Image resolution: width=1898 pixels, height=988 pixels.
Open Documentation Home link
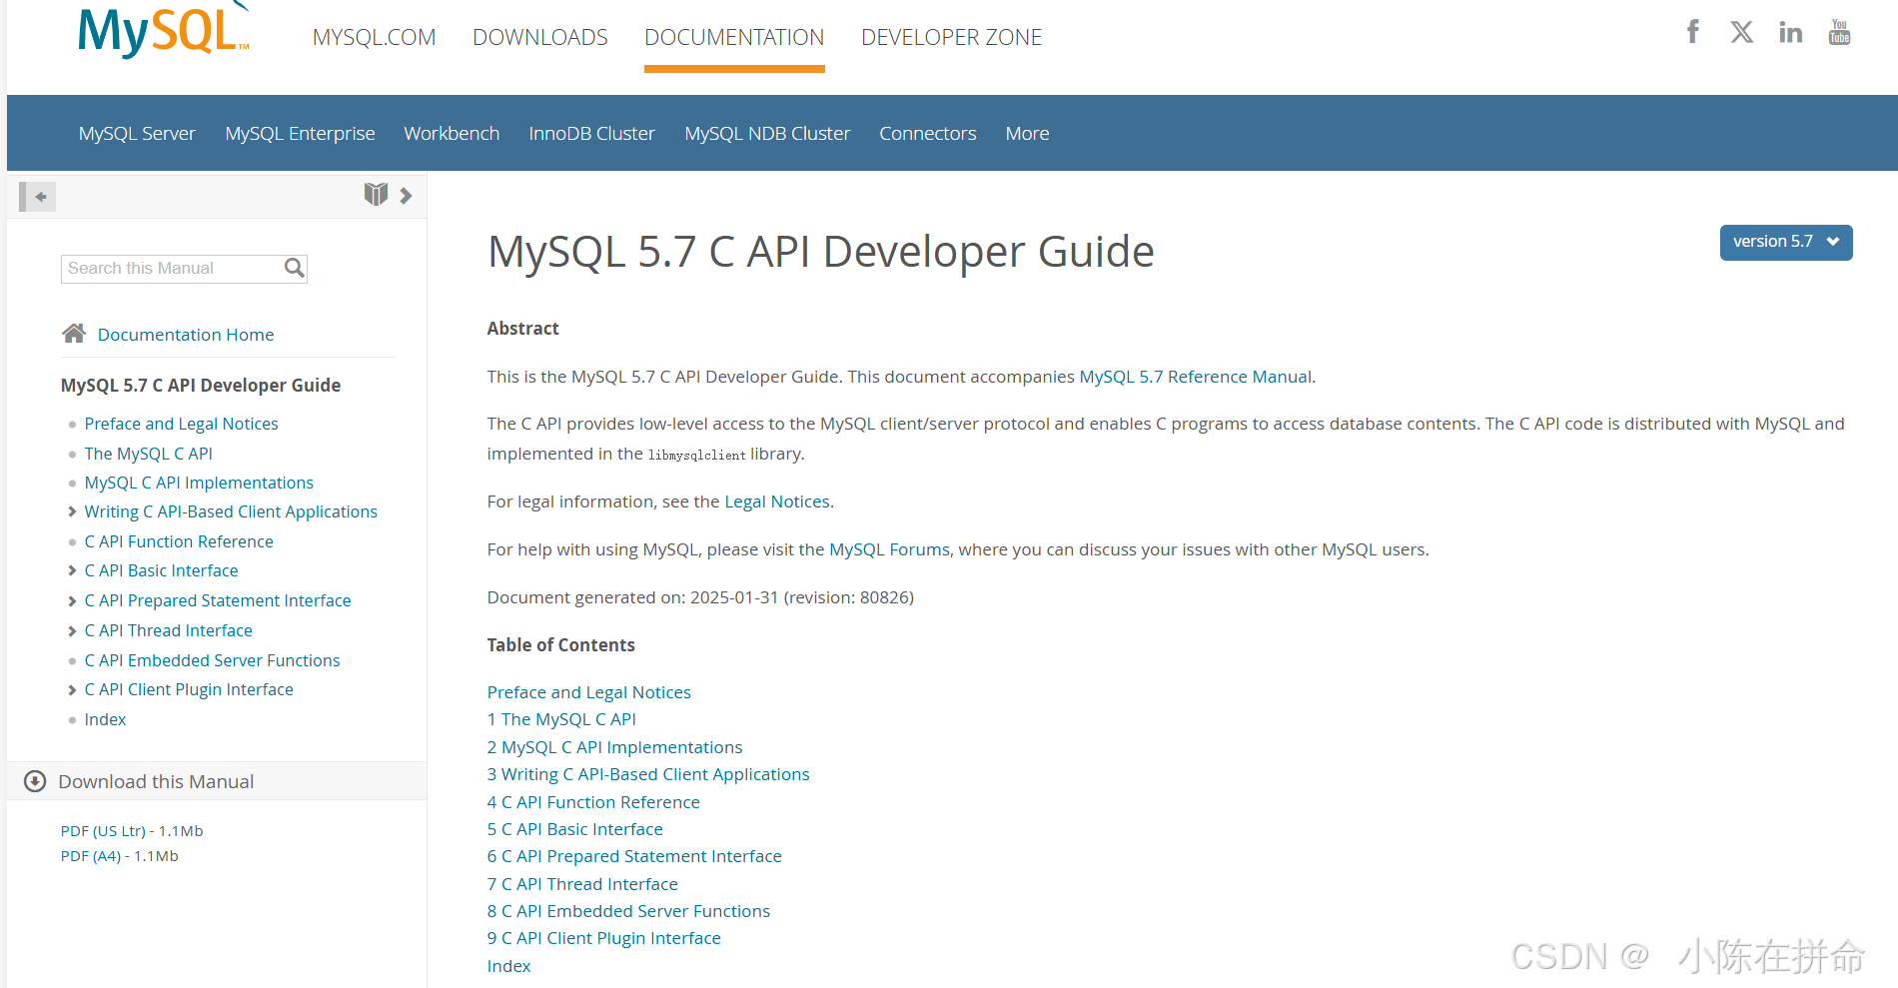click(186, 335)
